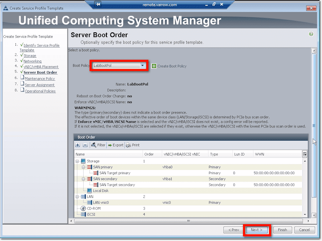Print the boot order table
The image size is (322, 241).
pos(133,145)
